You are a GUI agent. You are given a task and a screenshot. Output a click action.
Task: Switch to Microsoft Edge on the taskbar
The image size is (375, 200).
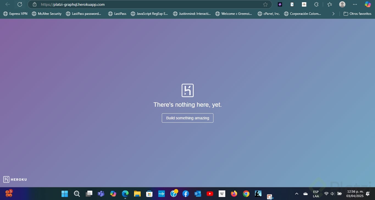coord(125,194)
